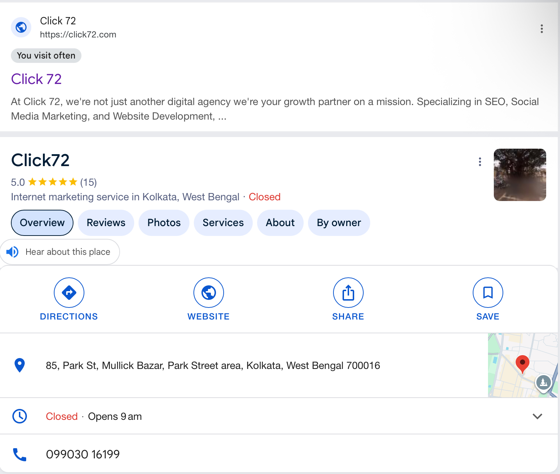Click the globe favicon beside Click 72
560x474 pixels.
[x=21, y=27]
